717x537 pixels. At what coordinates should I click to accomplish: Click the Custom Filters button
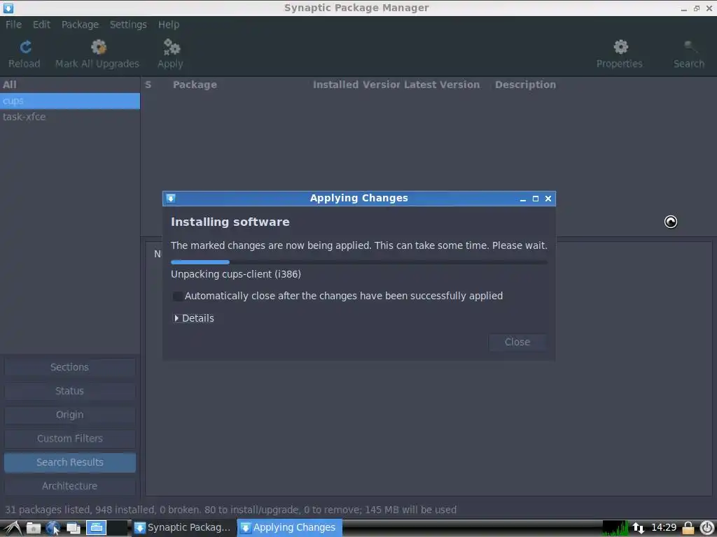click(x=70, y=438)
